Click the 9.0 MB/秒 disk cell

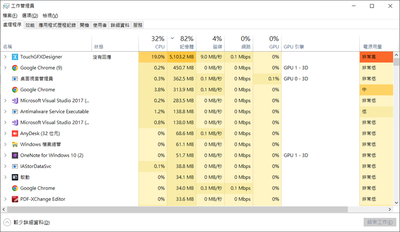click(x=211, y=57)
